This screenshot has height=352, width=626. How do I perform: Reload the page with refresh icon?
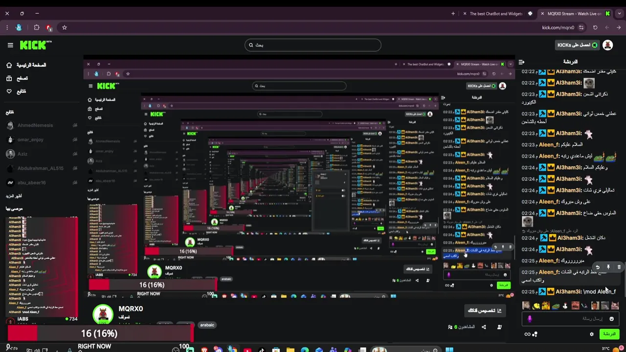coord(595,28)
